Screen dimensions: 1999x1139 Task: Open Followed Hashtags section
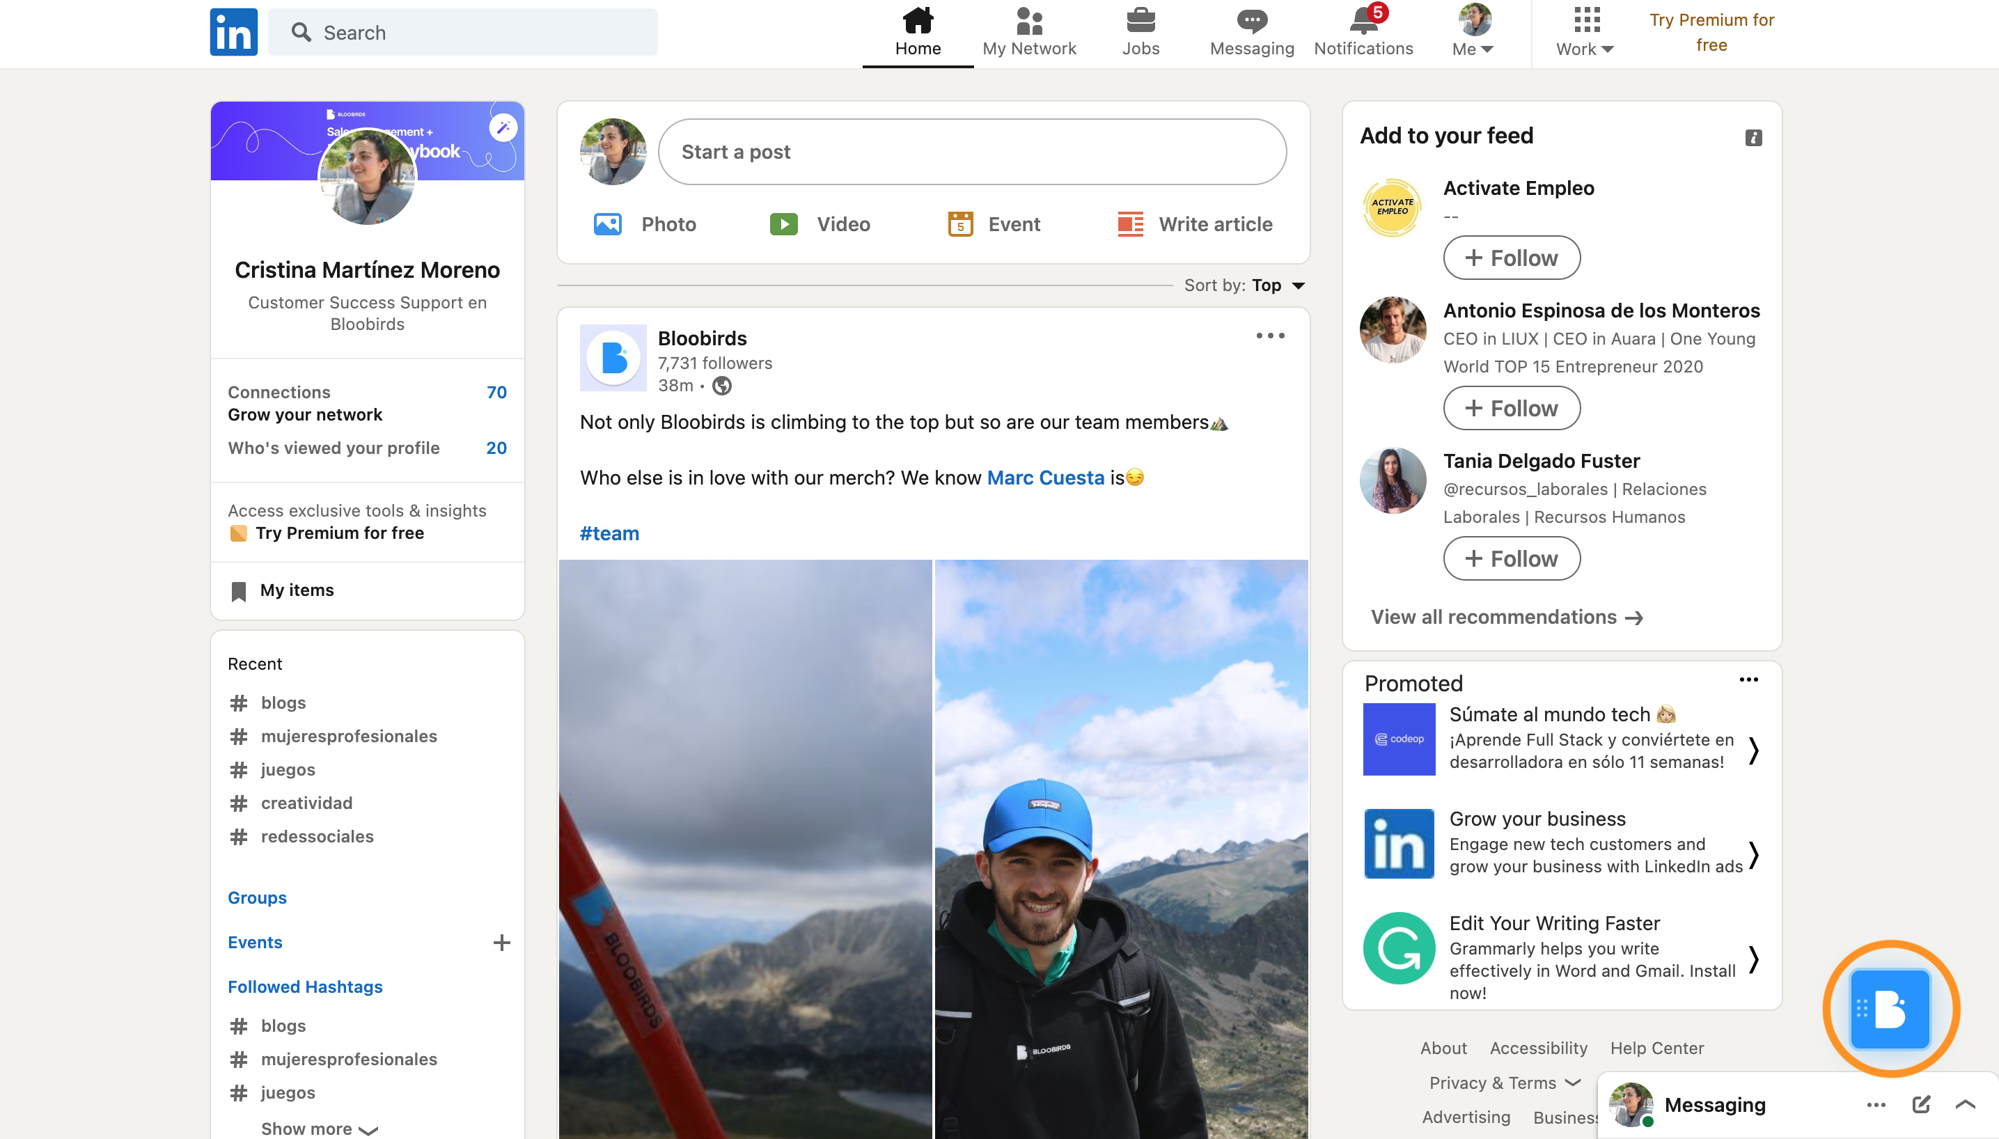(305, 987)
